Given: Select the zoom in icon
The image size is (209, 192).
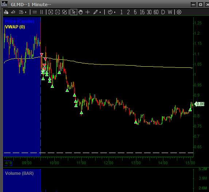Looking at the screenshot, I should coord(51,12).
